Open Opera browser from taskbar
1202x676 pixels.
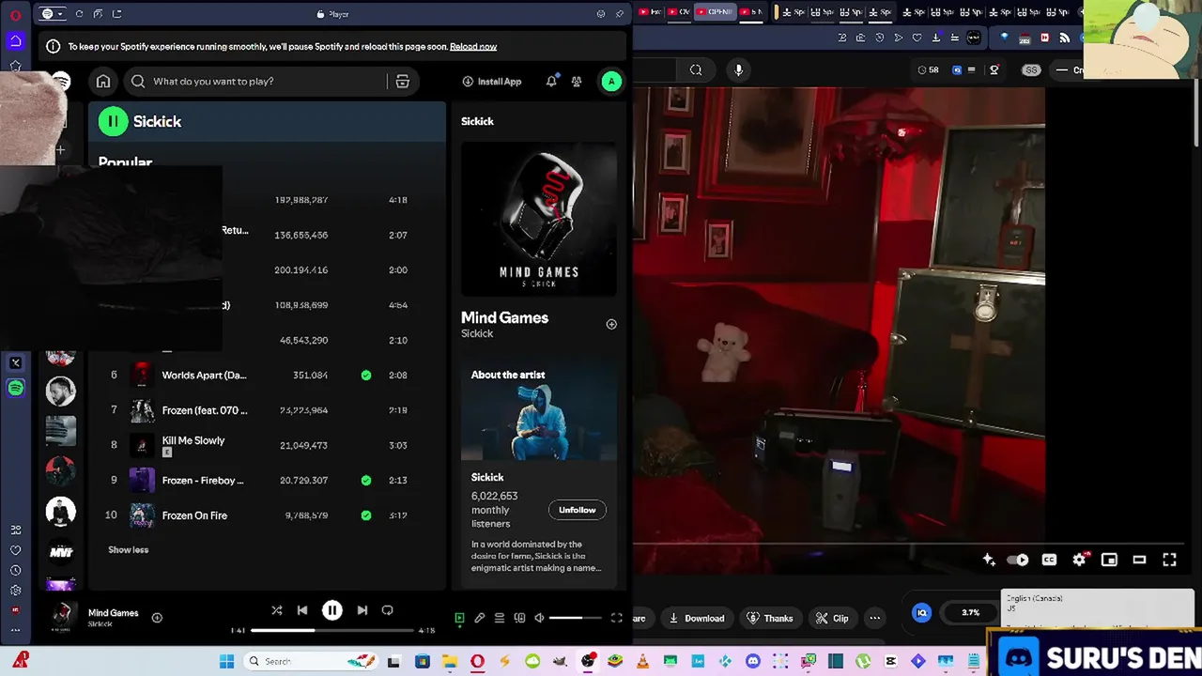pos(477,661)
